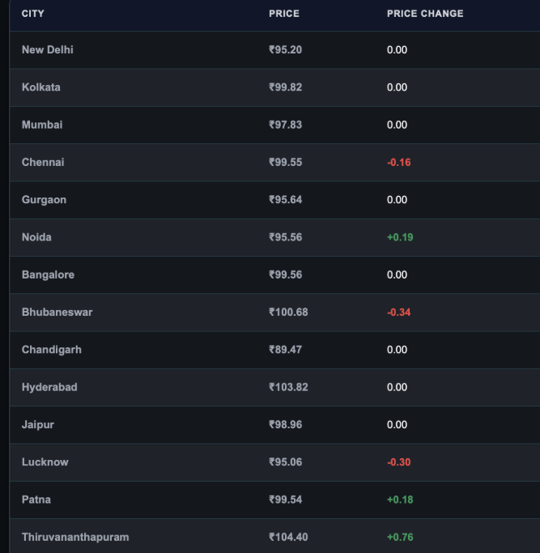Open the Chennai city entry
Image resolution: width=540 pixels, height=553 pixels.
point(43,162)
